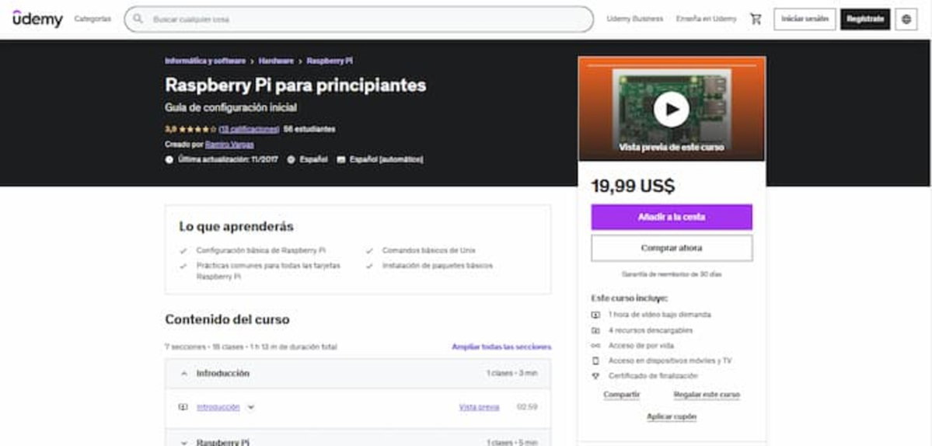Click the search magnifier icon

[138, 19]
